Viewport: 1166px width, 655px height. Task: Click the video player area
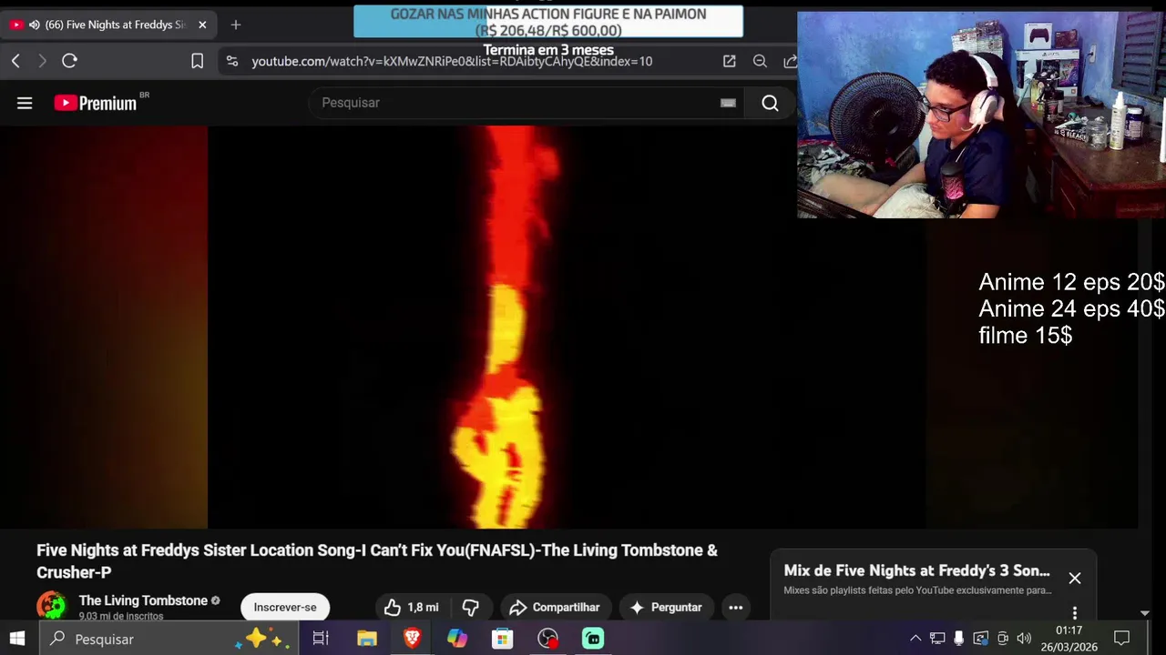click(x=568, y=327)
